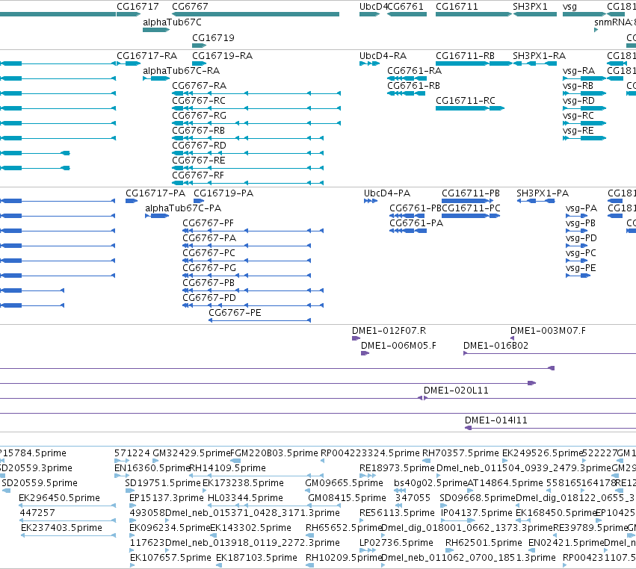Click the CG16719-PA protein label
Image resolution: width=636 pixels, height=569 pixels.
(223, 193)
